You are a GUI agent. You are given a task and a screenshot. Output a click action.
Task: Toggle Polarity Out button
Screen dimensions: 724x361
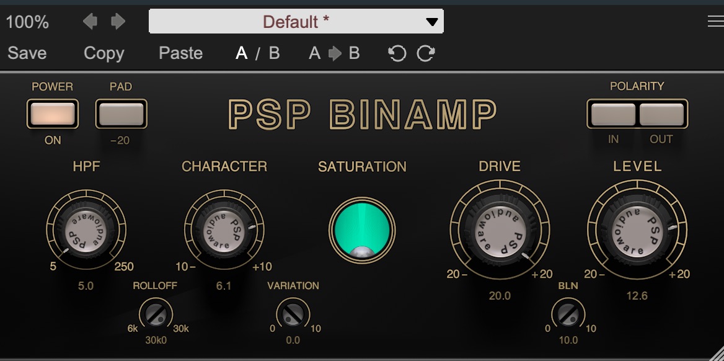661,114
